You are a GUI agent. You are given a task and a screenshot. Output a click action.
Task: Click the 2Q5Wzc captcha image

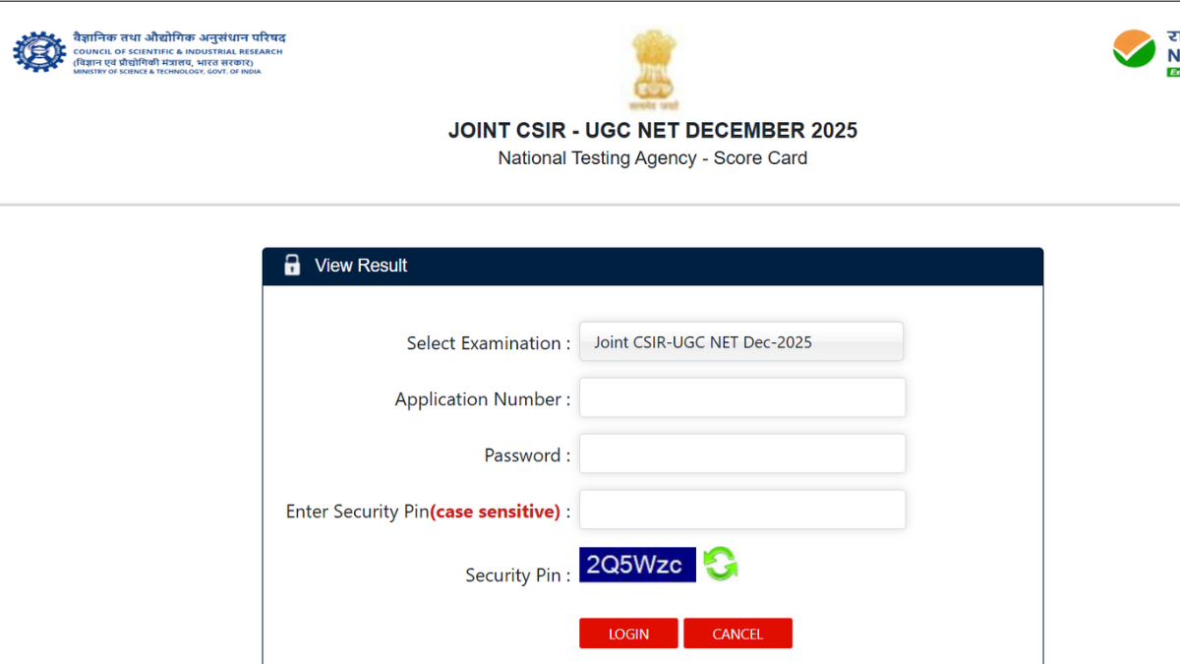coord(637,565)
